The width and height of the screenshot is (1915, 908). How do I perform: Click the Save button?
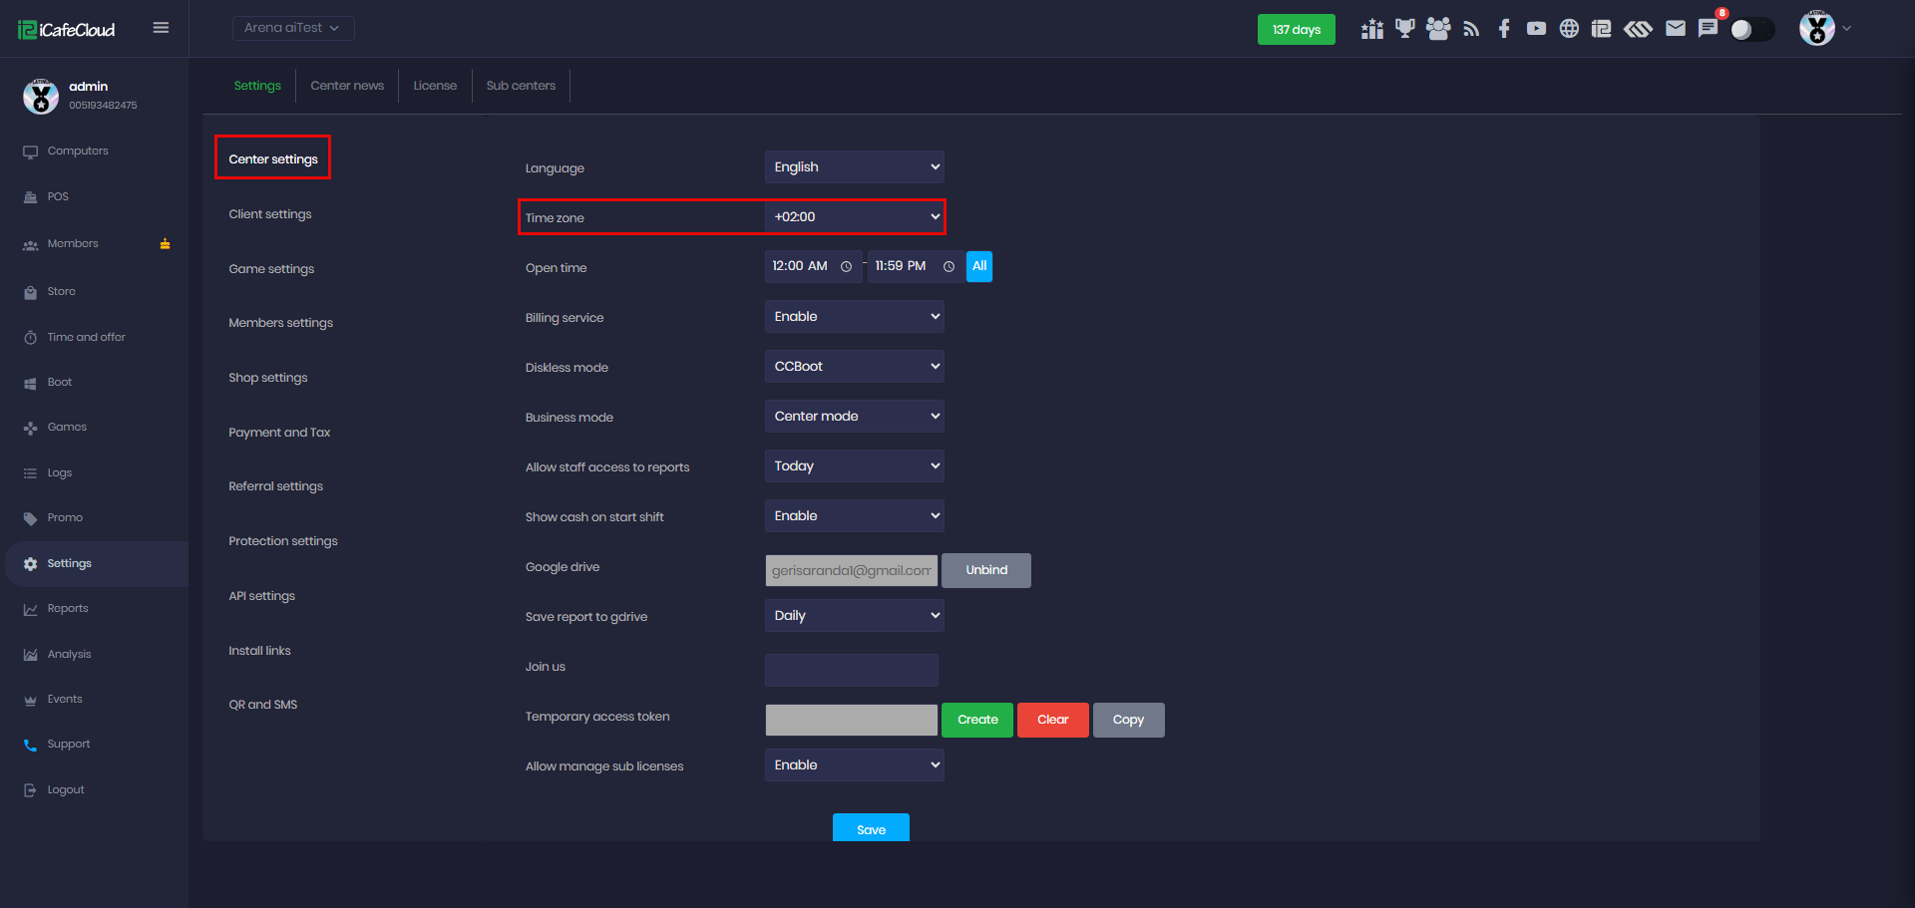pos(871,827)
